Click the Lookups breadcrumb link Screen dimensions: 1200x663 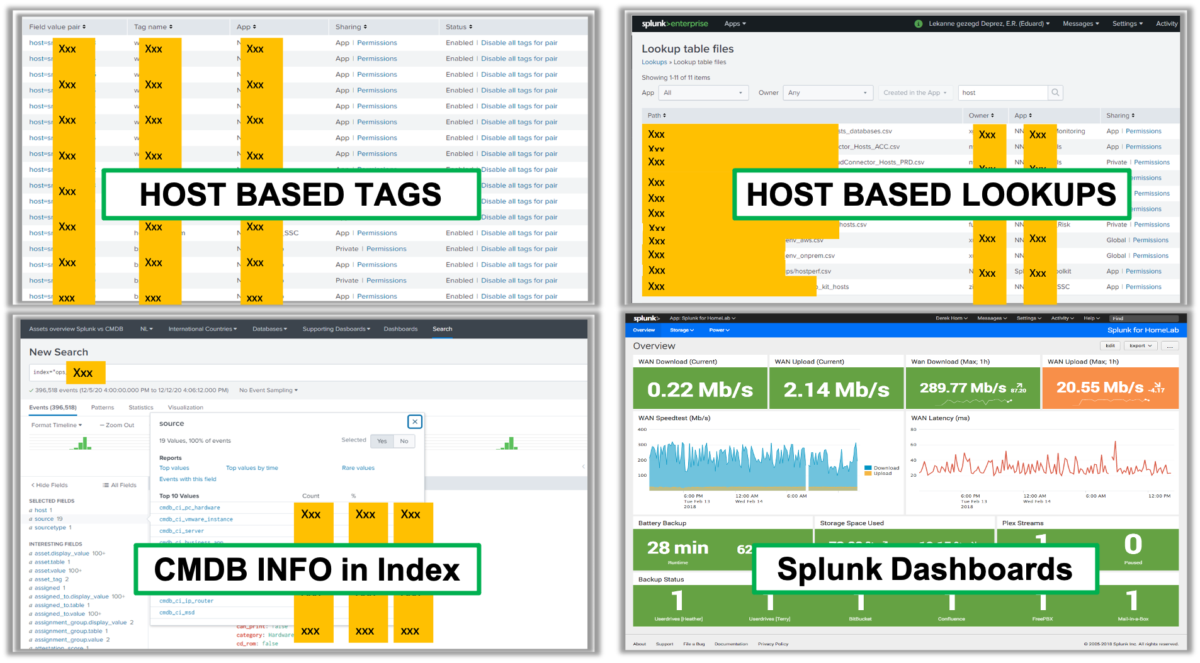[x=654, y=62]
